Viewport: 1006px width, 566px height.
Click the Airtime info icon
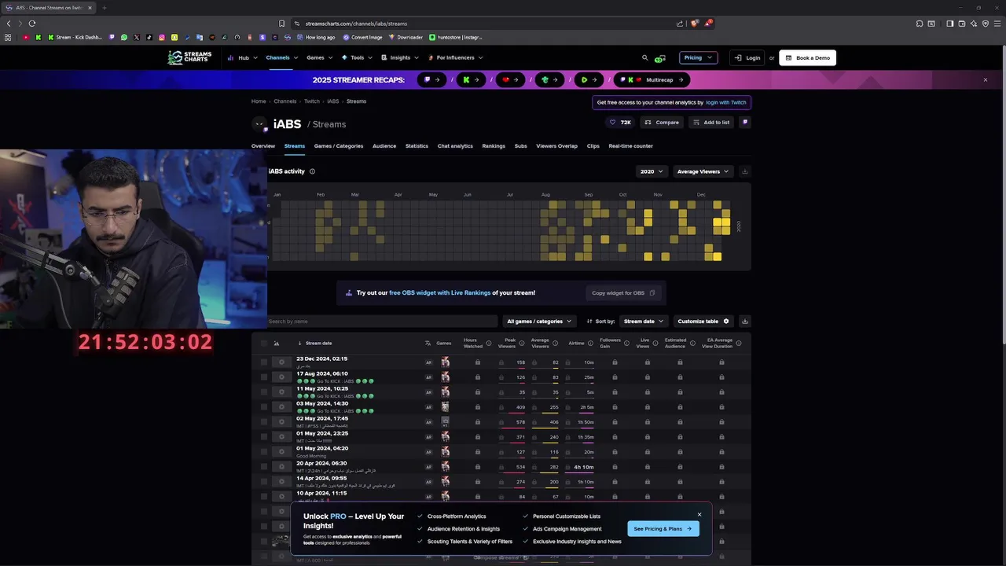pos(591,343)
